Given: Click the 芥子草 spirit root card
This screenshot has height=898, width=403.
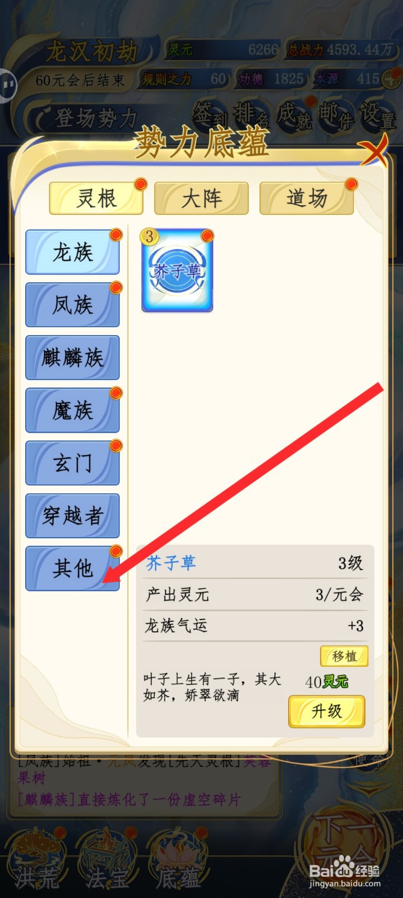Looking at the screenshot, I should tap(177, 270).
